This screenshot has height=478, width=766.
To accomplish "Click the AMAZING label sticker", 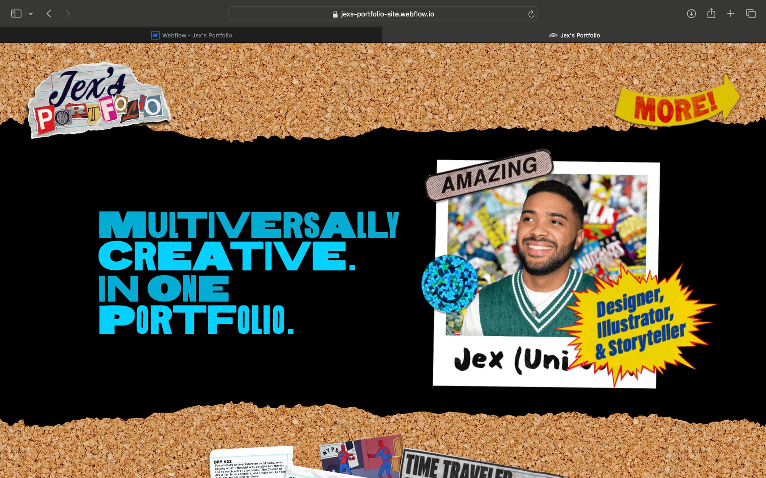I will tap(489, 175).
